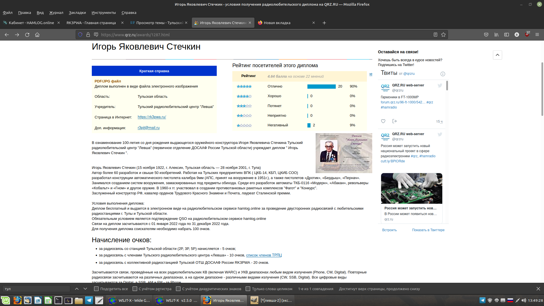
Task: Open the Firefox home page
Action: point(37,35)
